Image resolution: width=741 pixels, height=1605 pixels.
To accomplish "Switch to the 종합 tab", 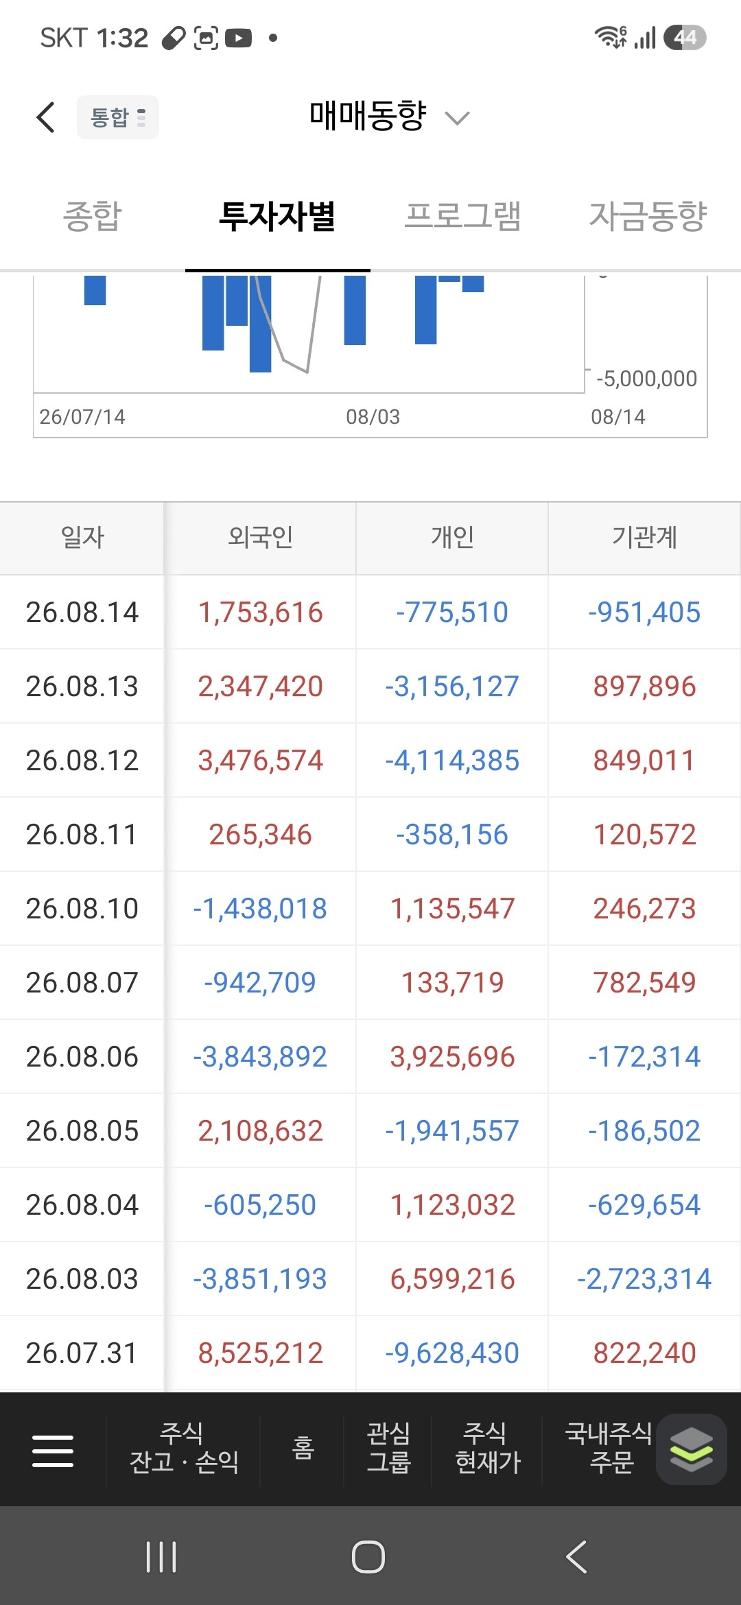I will point(93,216).
